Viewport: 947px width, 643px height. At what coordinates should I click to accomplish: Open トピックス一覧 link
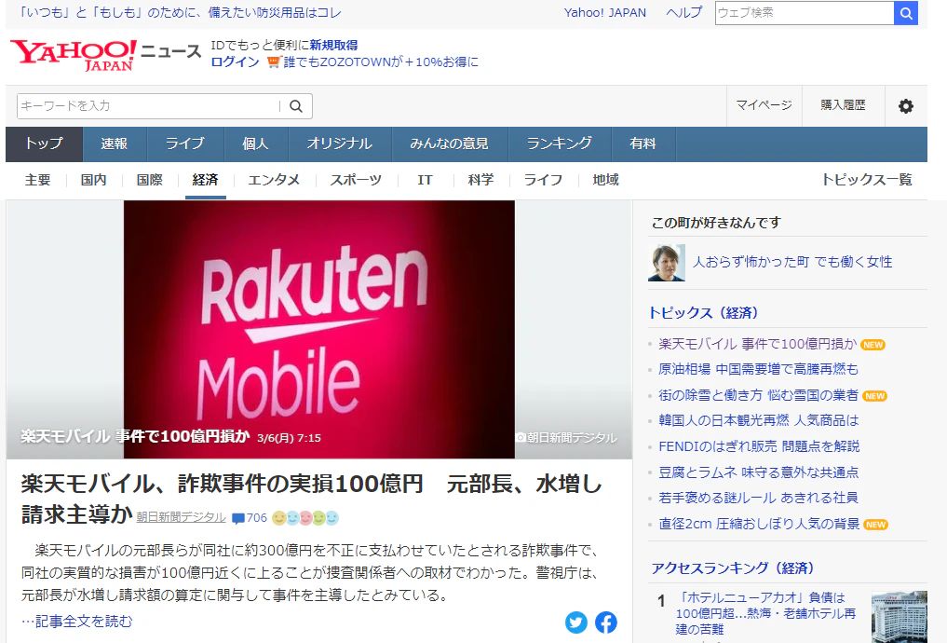click(867, 180)
